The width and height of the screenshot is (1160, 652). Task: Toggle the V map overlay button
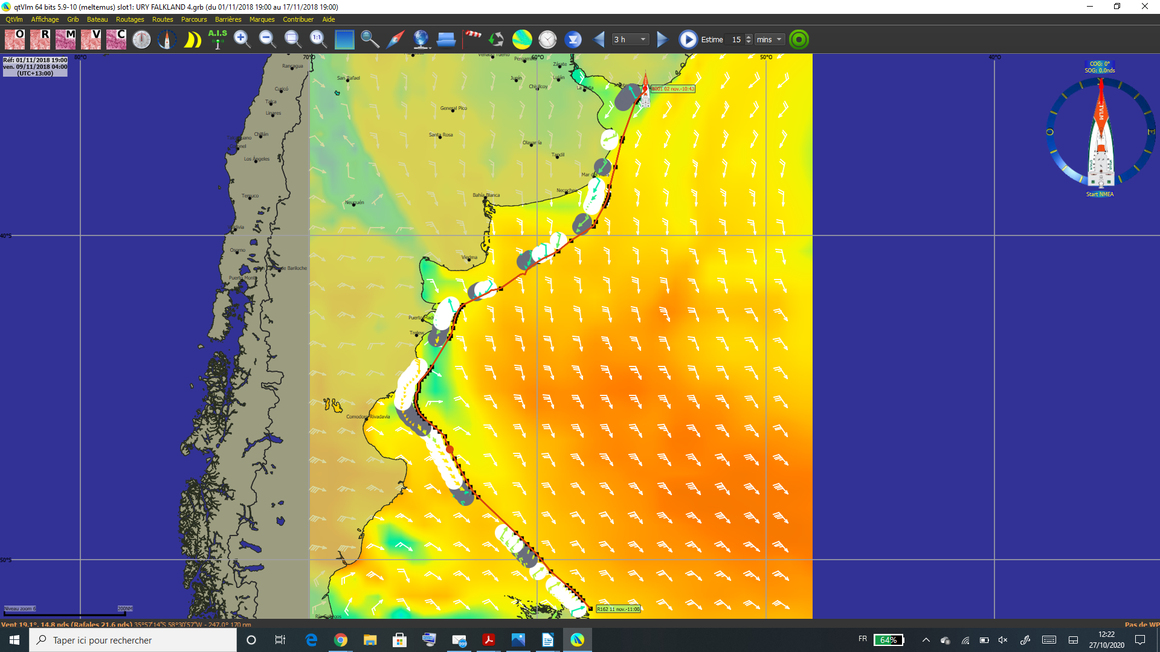(x=91, y=39)
